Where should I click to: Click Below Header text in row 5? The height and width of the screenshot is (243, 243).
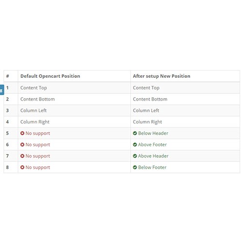pyautogui.click(x=153, y=133)
